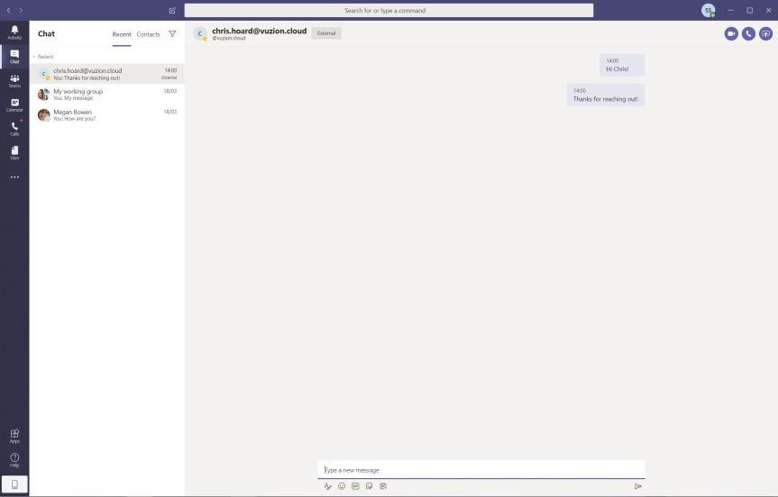The height and width of the screenshot is (497, 778).
Task: Open the Teams section
Action: pos(14,81)
